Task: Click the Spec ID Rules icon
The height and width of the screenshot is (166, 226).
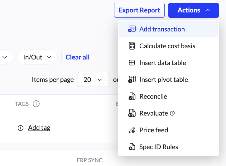Action: pos(132,147)
